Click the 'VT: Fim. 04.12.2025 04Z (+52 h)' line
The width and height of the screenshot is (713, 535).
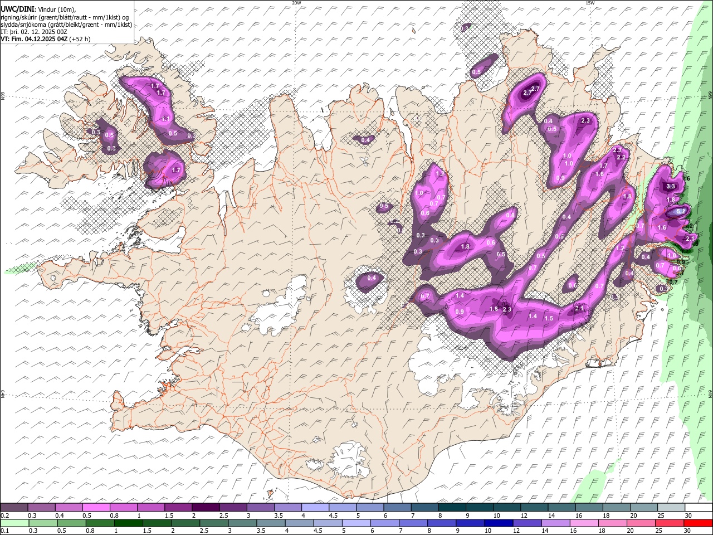coord(45,39)
